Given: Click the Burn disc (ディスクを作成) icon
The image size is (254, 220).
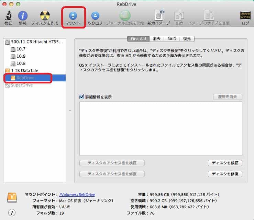Looking at the screenshot, I should 45,16.
